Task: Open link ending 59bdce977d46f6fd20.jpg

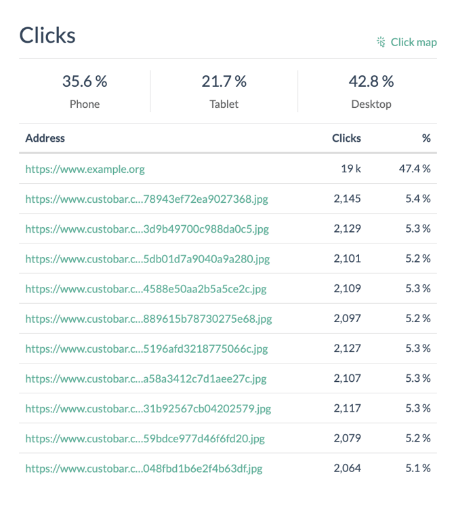Action: click(x=145, y=438)
